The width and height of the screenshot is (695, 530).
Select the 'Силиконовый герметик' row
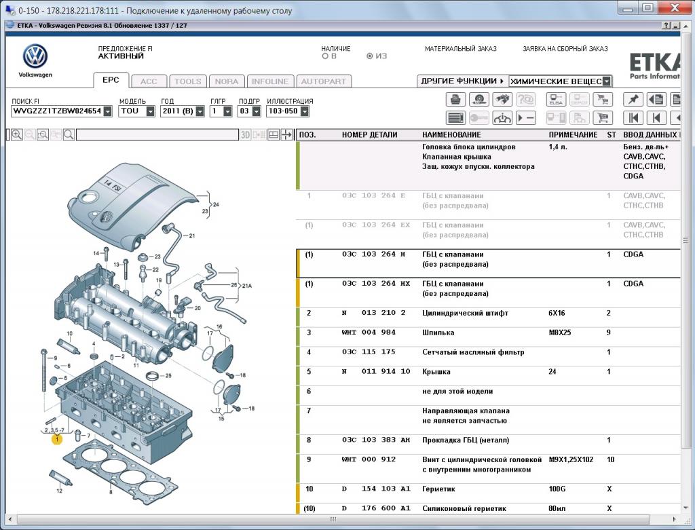[488, 509]
